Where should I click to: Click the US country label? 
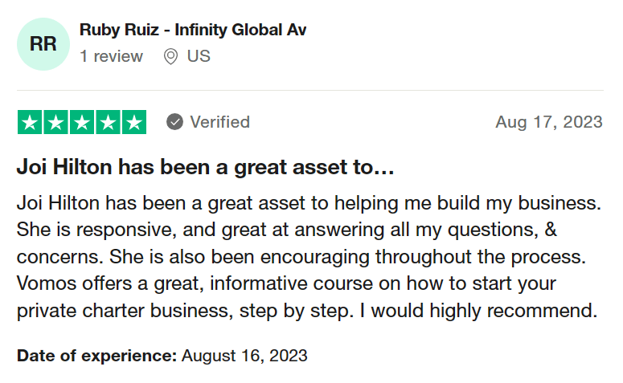point(199,57)
